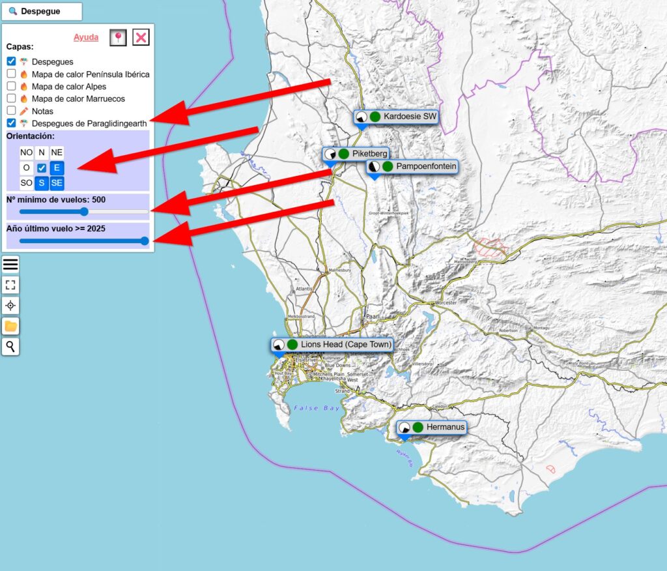This screenshot has width=667, height=571.
Task: Click the Año último vuelo slider
Action: [x=84, y=241]
